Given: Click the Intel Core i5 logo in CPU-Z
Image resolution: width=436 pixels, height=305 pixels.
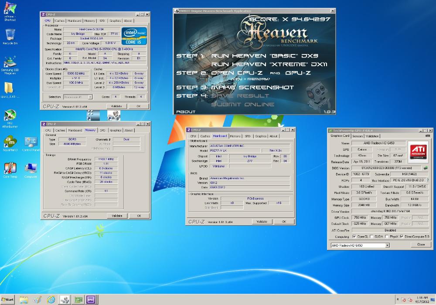Looking at the screenshot, I should click(134, 36).
